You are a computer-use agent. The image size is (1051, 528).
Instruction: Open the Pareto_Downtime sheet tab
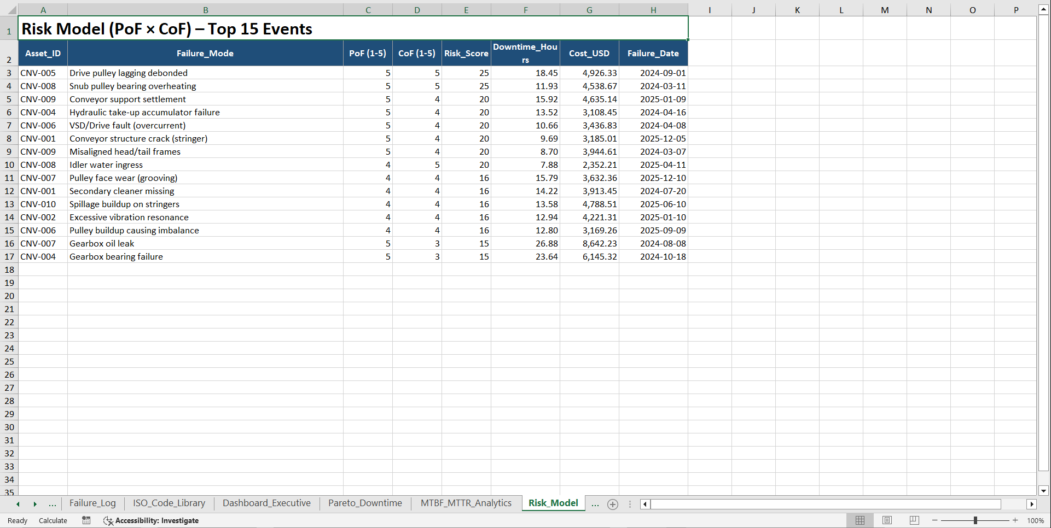pos(365,503)
